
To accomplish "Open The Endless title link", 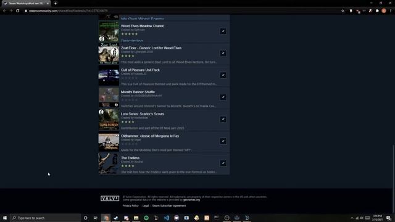I will [x=130, y=158].
